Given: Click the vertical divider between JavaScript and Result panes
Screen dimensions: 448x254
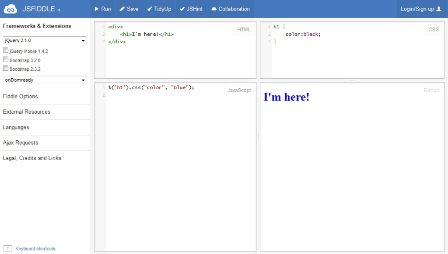Looking at the screenshot, I should click(258, 137).
